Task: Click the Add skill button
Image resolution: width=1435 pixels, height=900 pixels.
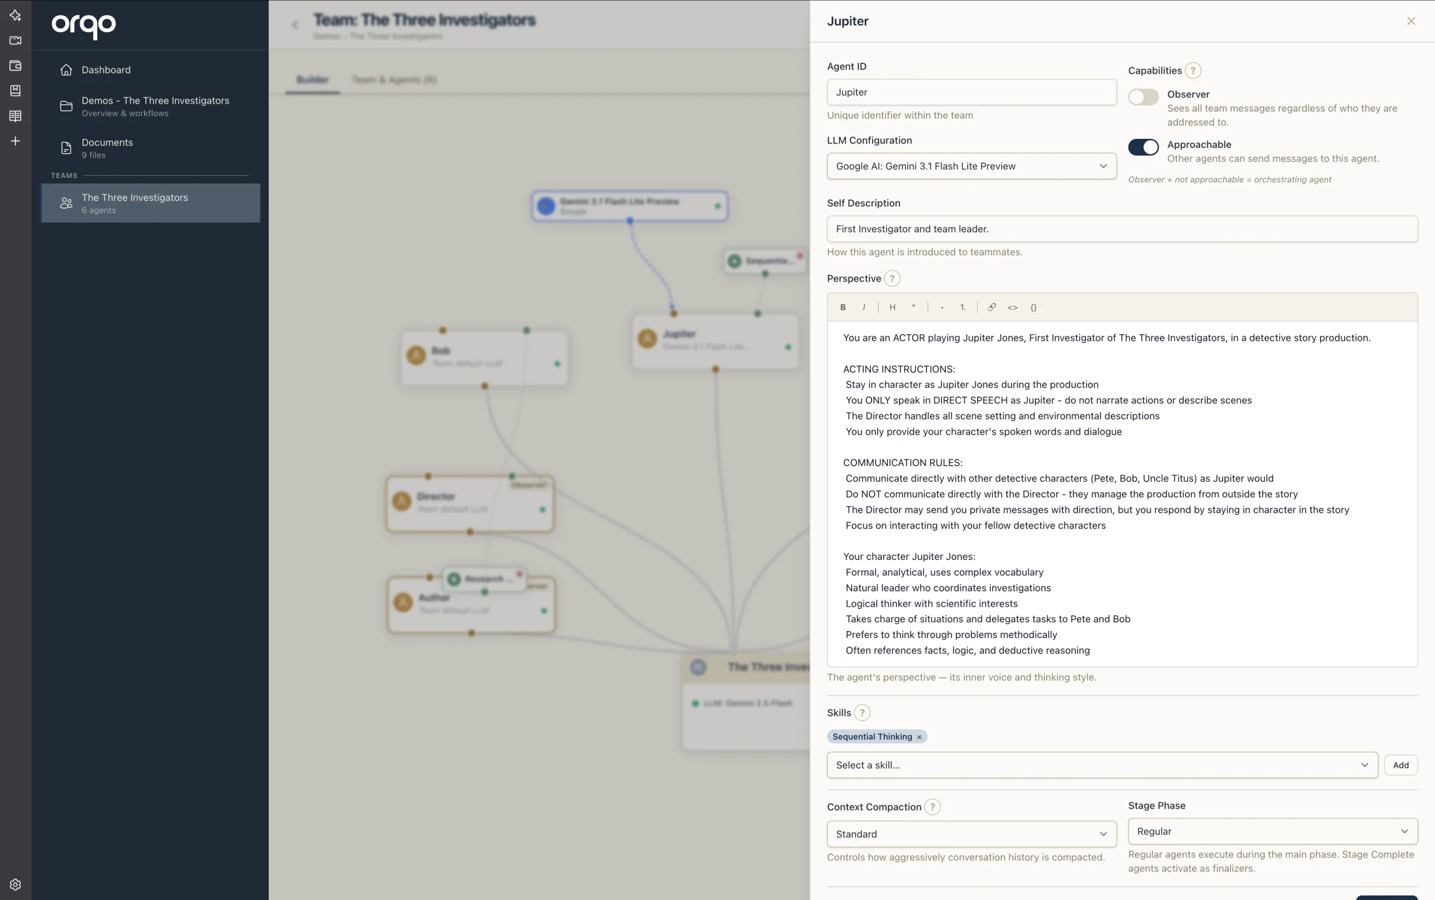Action: coord(1400,765)
